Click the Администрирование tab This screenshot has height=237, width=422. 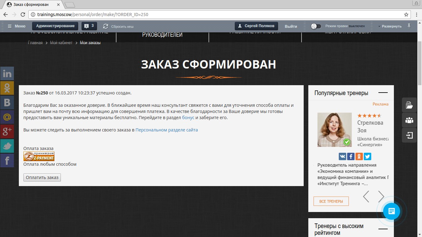click(x=55, y=26)
